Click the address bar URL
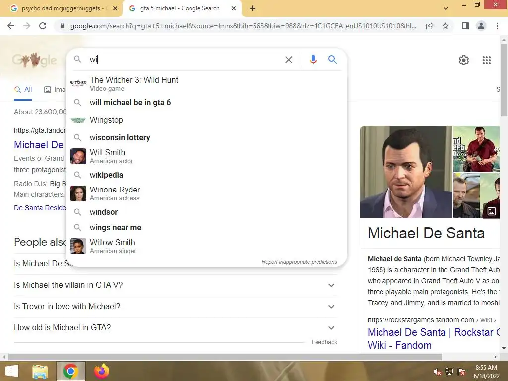This screenshot has height=381, width=508. [x=243, y=26]
